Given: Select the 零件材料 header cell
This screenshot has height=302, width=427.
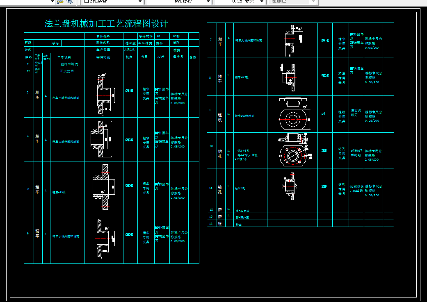Looking at the screenshot, I should [x=146, y=36].
